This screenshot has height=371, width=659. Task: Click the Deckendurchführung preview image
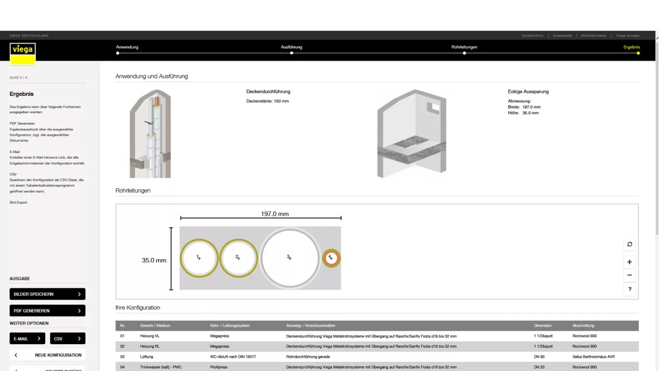tap(151, 133)
